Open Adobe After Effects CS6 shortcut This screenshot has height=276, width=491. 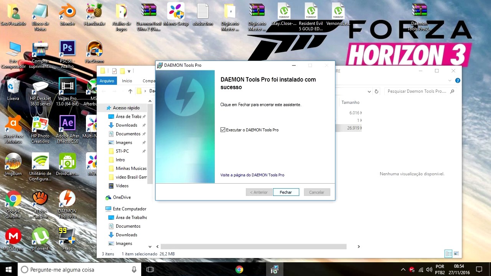[x=68, y=129]
